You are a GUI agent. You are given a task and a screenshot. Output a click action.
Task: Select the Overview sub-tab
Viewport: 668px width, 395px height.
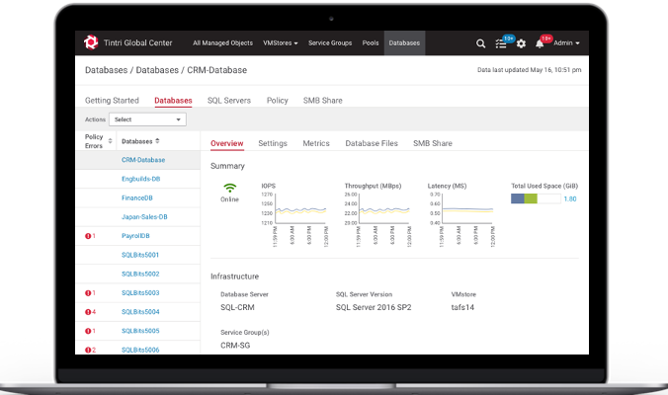pos(227,143)
